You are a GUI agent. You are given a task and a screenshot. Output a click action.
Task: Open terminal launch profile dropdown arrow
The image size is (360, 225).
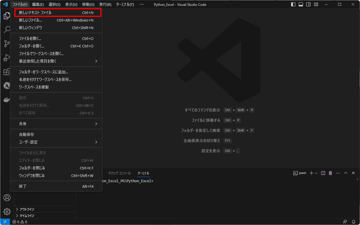pos(316,173)
